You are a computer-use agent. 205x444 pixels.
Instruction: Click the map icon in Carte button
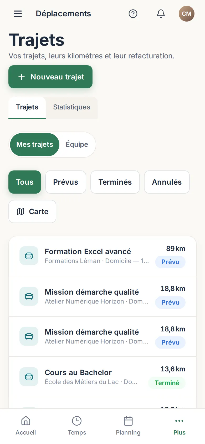20,211
